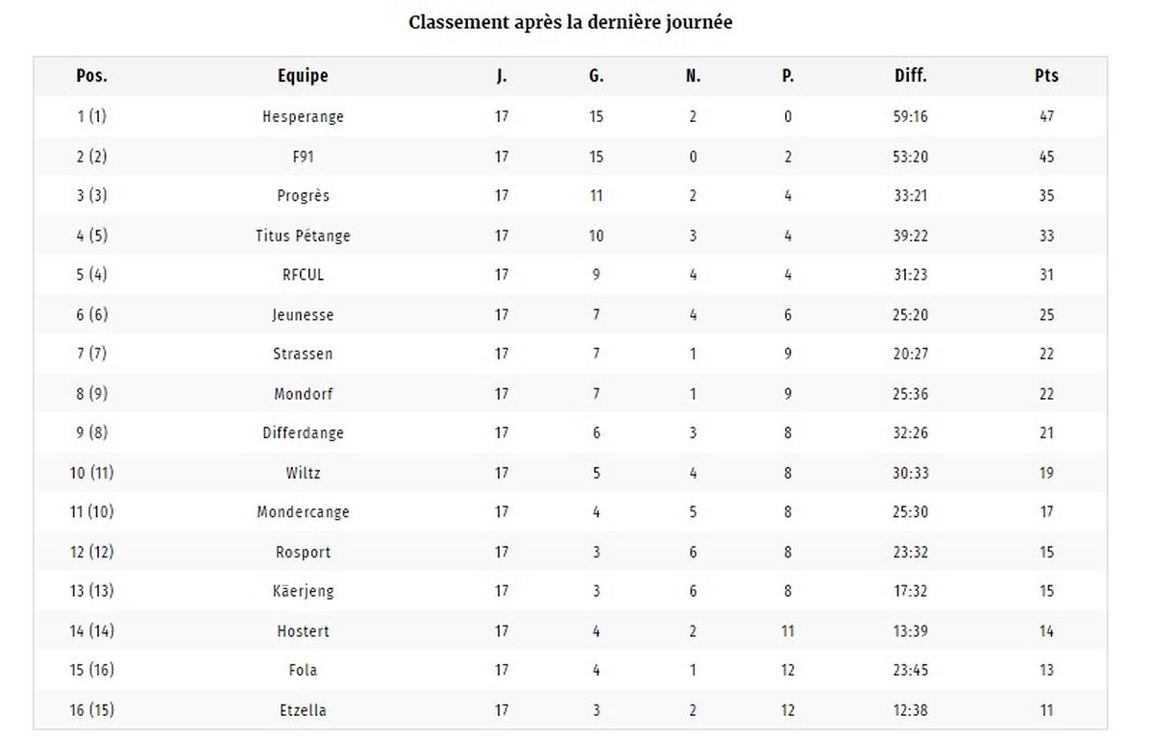
Task: Select the RFCUL team entry
Action: pyautogui.click(x=303, y=275)
